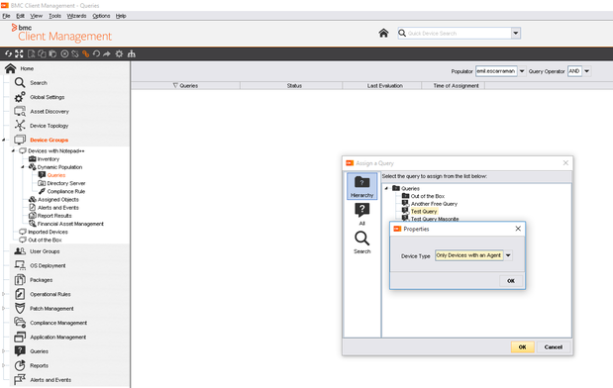Click the hierarchy tree toolbar icon
613x388 pixels.
[132, 53]
